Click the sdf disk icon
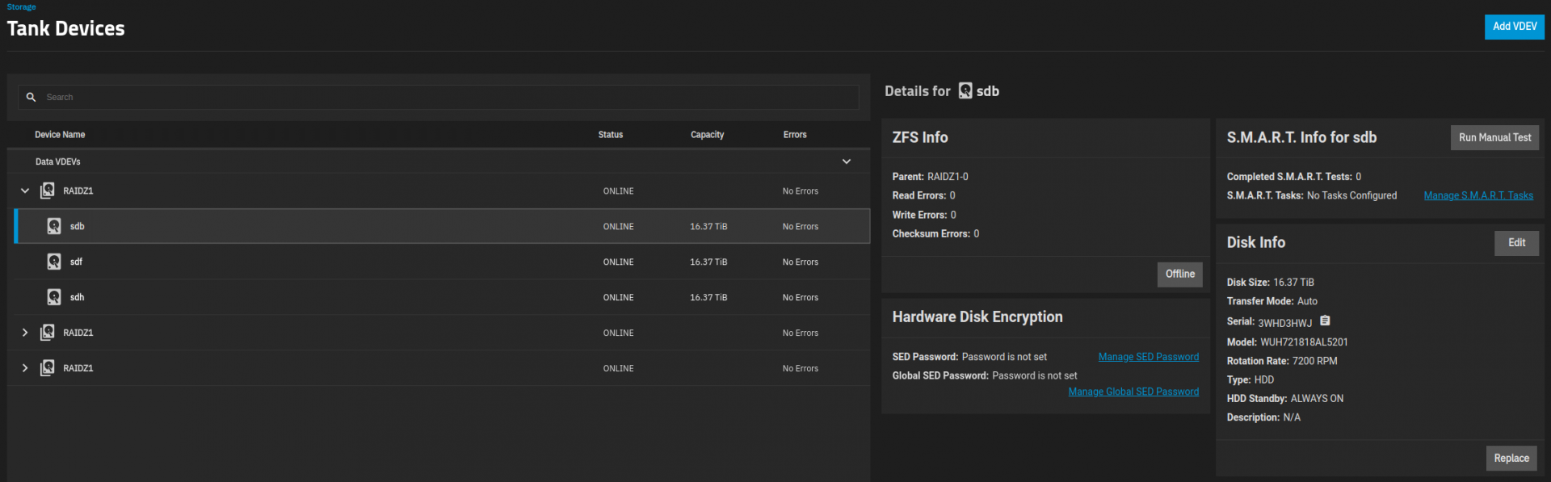The image size is (1551, 482). point(54,262)
